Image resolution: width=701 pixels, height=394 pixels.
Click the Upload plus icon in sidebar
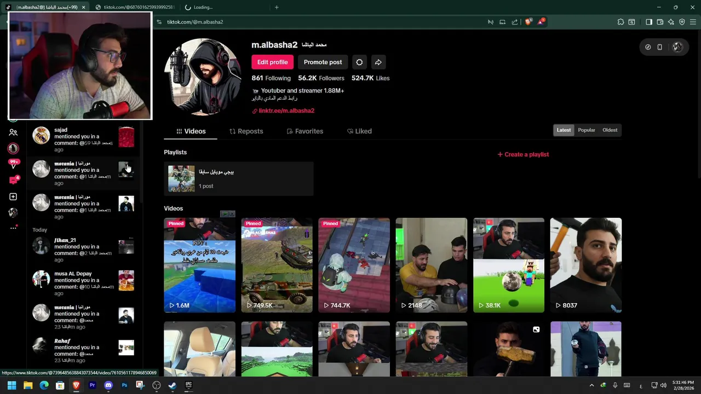(13, 196)
